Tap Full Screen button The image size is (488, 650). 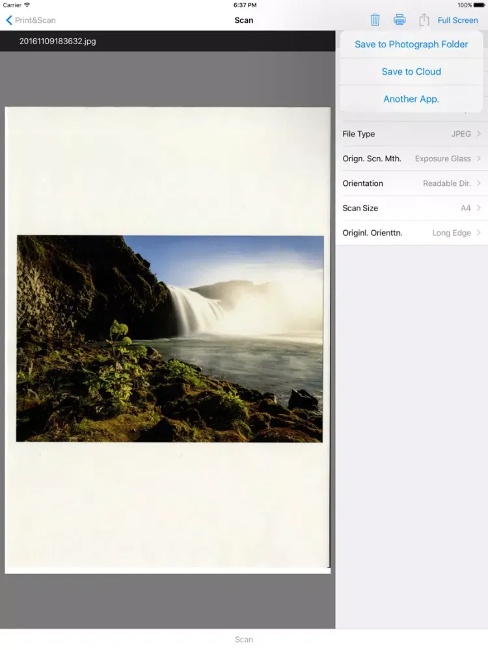point(457,20)
